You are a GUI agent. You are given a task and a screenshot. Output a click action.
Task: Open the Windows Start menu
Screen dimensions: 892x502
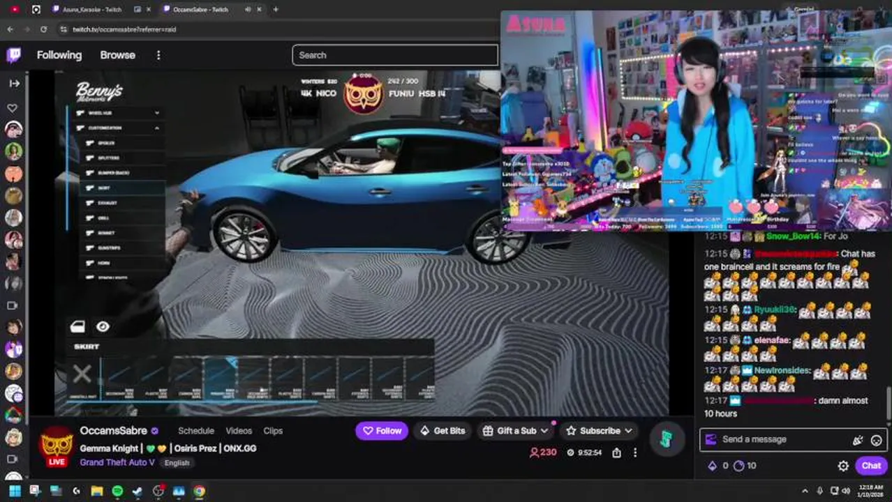pyautogui.click(x=15, y=492)
